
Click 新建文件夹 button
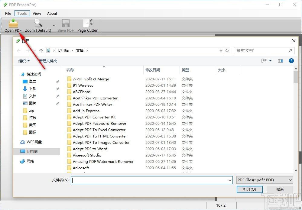[48, 61]
